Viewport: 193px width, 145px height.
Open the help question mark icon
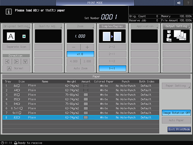[188, 3]
